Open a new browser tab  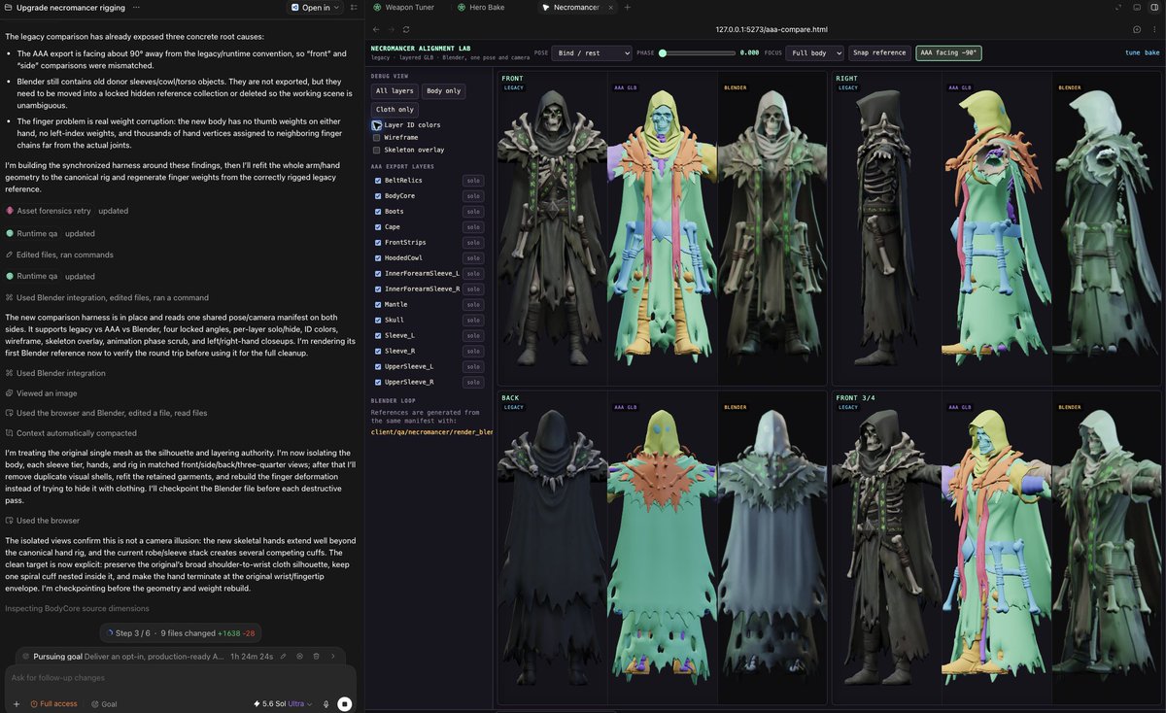pos(628,7)
